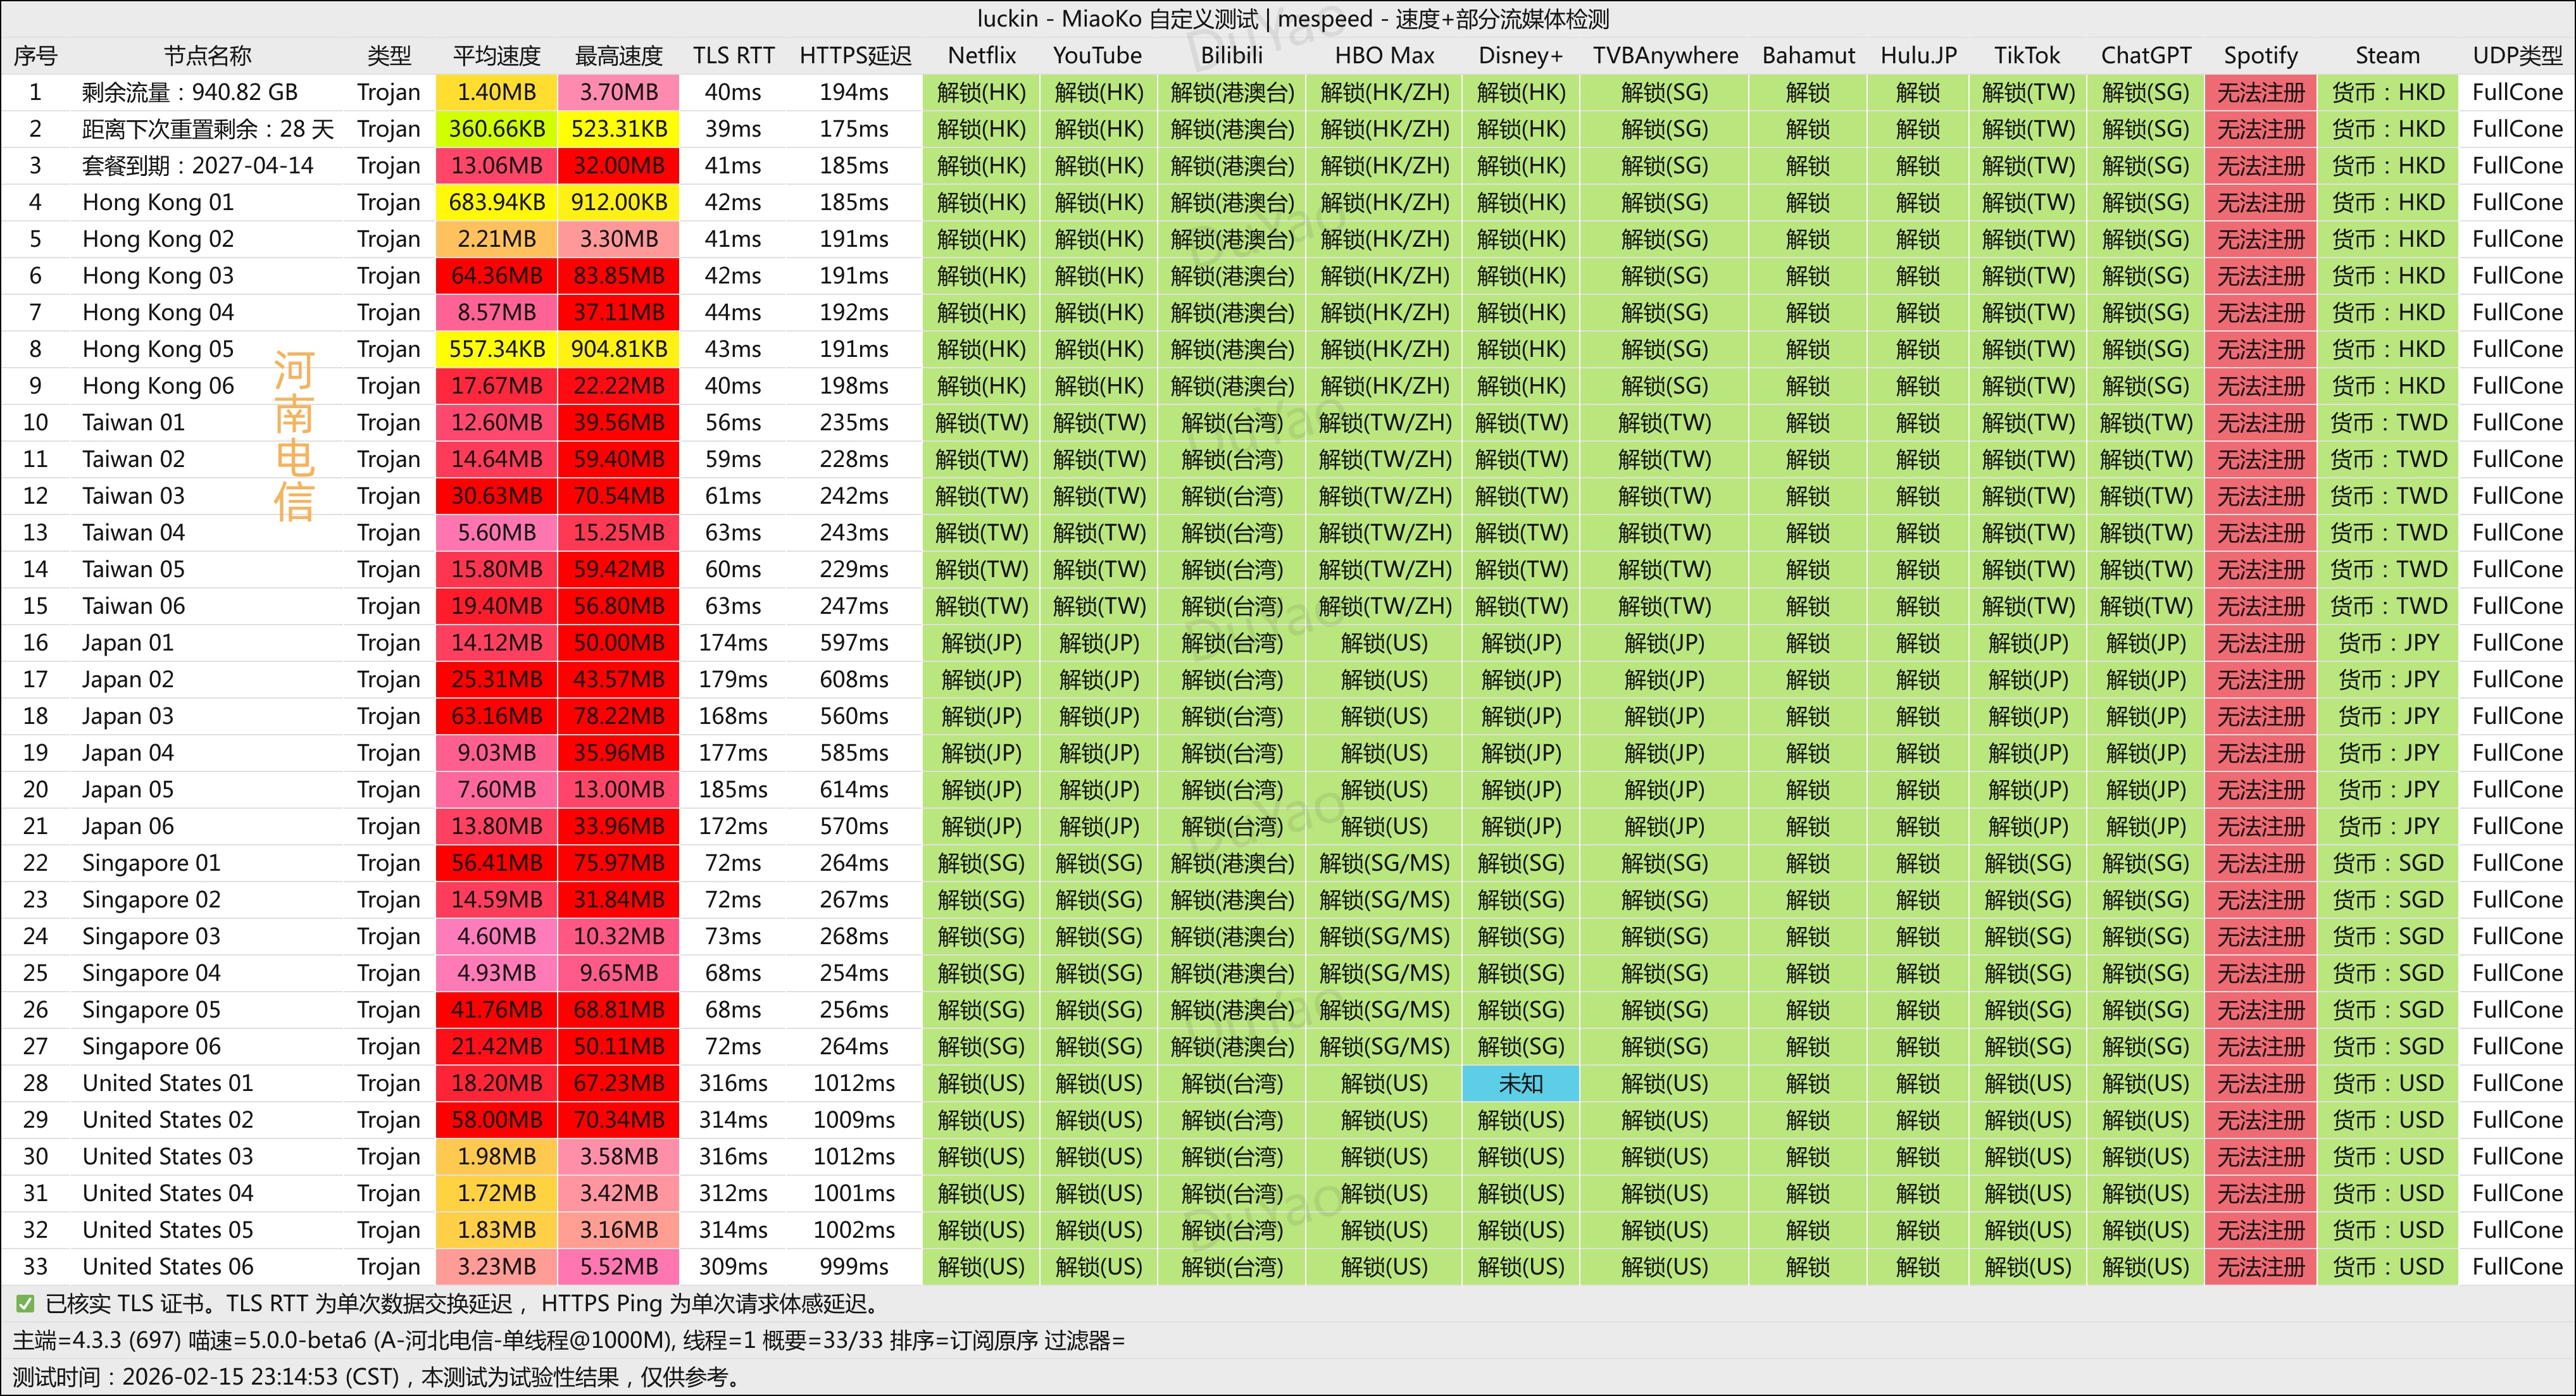This screenshot has width=2576, height=1396.
Task: Select the Hong Kong 03 node name
Action: point(158,276)
